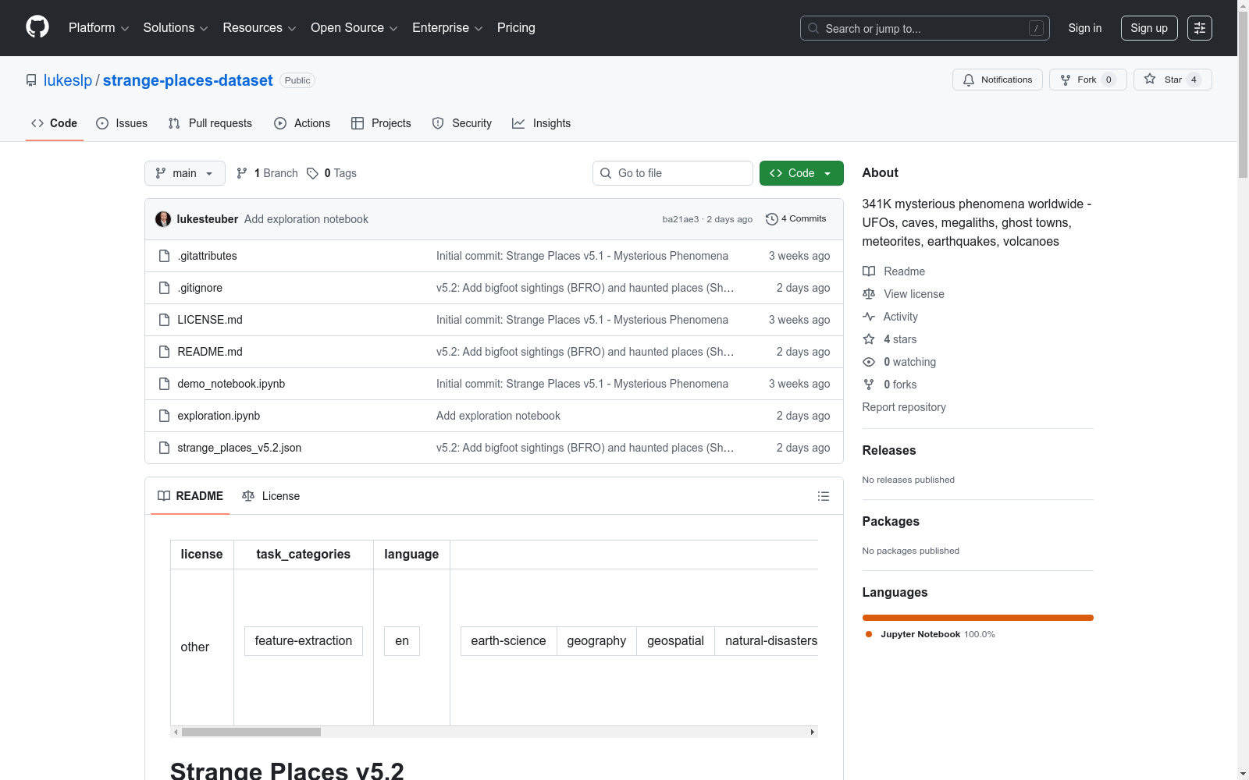The width and height of the screenshot is (1249, 780).
Task: Open the main branch selector dropdown
Action: click(185, 173)
